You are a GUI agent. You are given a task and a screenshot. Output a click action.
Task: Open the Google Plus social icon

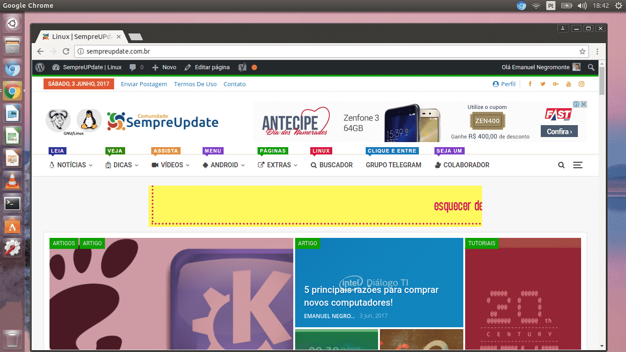pos(556,84)
